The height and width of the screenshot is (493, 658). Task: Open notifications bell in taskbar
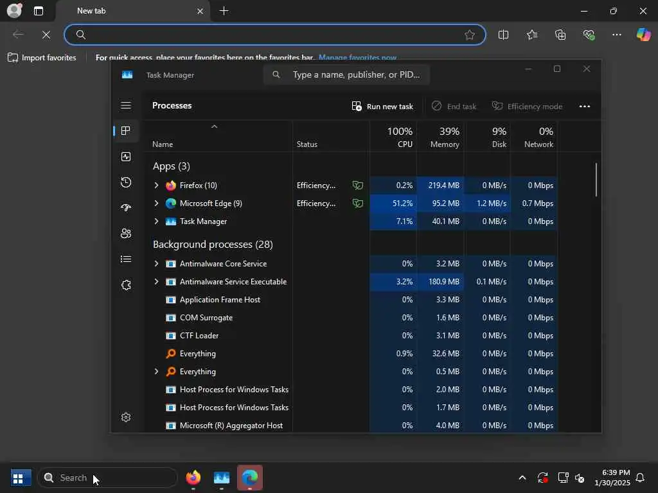pos(640,478)
